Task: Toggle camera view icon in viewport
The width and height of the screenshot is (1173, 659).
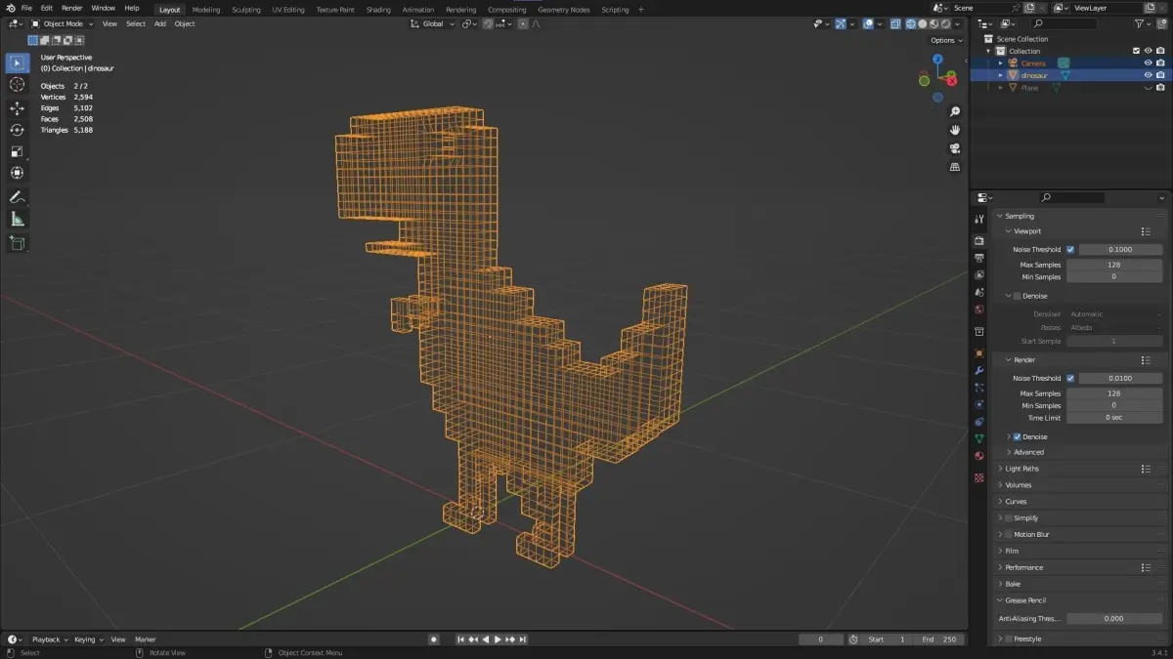Action: (x=955, y=148)
